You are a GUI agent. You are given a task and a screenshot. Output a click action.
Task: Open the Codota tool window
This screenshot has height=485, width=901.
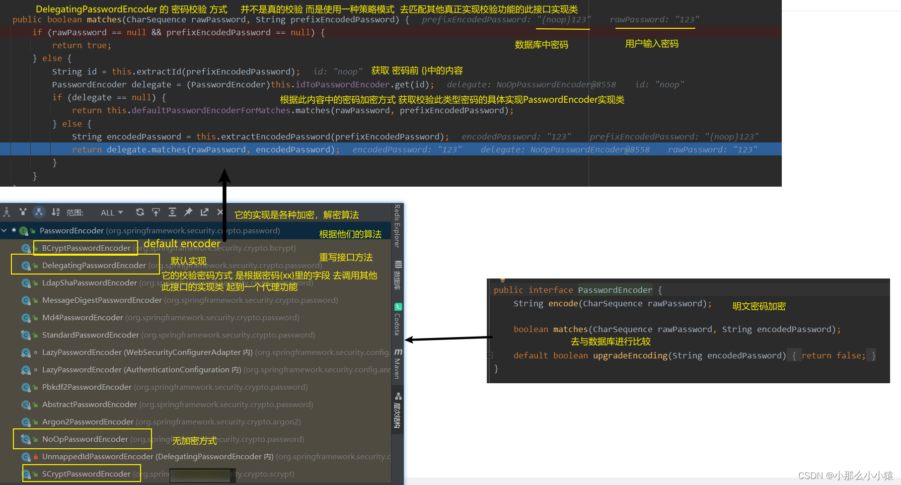pyautogui.click(x=398, y=319)
